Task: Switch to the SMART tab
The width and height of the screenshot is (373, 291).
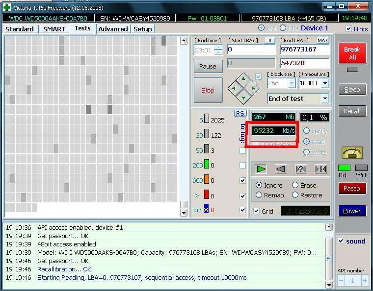Action: pos(54,29)
